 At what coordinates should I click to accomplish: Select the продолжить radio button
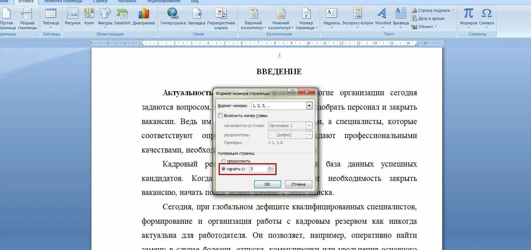pos(223,161)
